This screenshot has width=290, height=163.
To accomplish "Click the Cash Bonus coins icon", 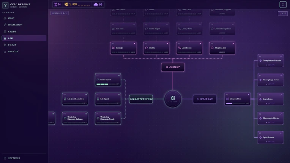I will (179, 48).
